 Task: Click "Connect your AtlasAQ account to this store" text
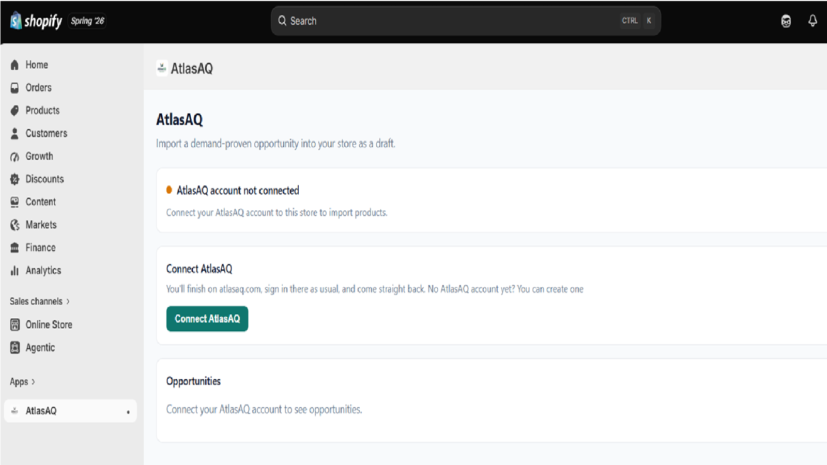point(277,213)
